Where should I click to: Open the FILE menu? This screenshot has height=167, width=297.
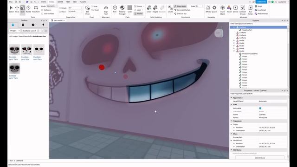11,2
